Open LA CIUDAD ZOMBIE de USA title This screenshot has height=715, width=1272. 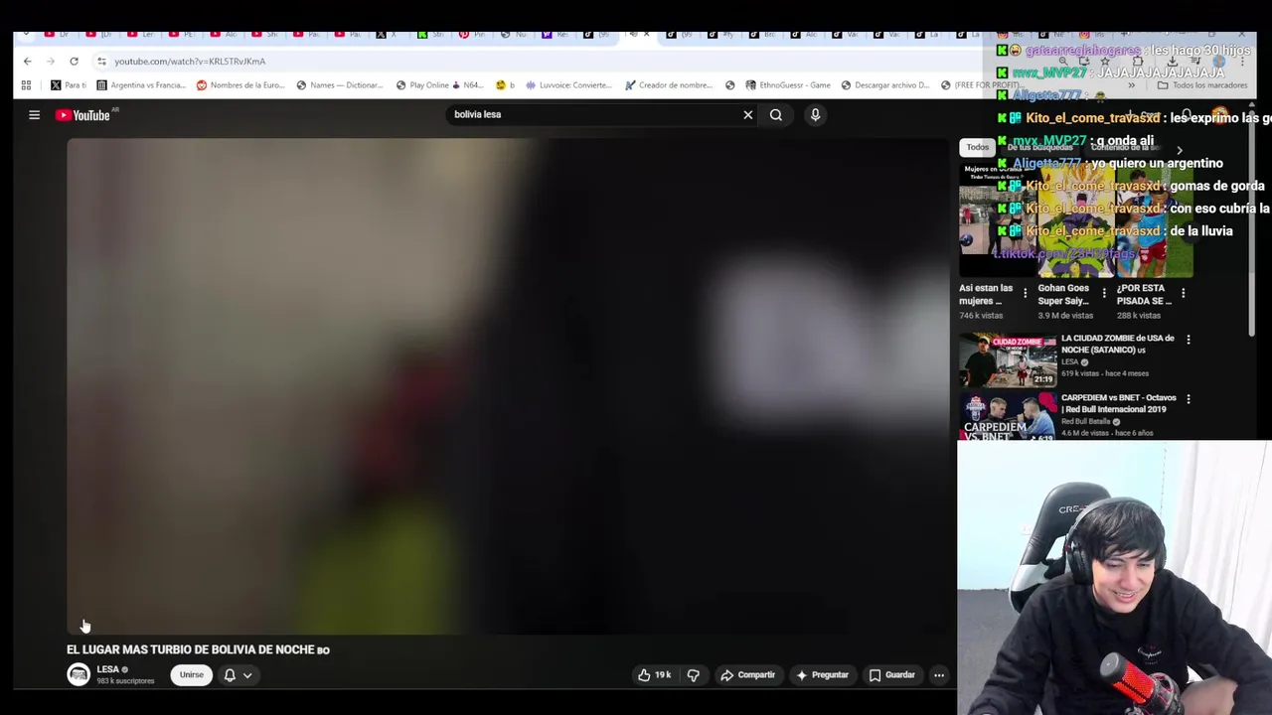click(1118, 344)
